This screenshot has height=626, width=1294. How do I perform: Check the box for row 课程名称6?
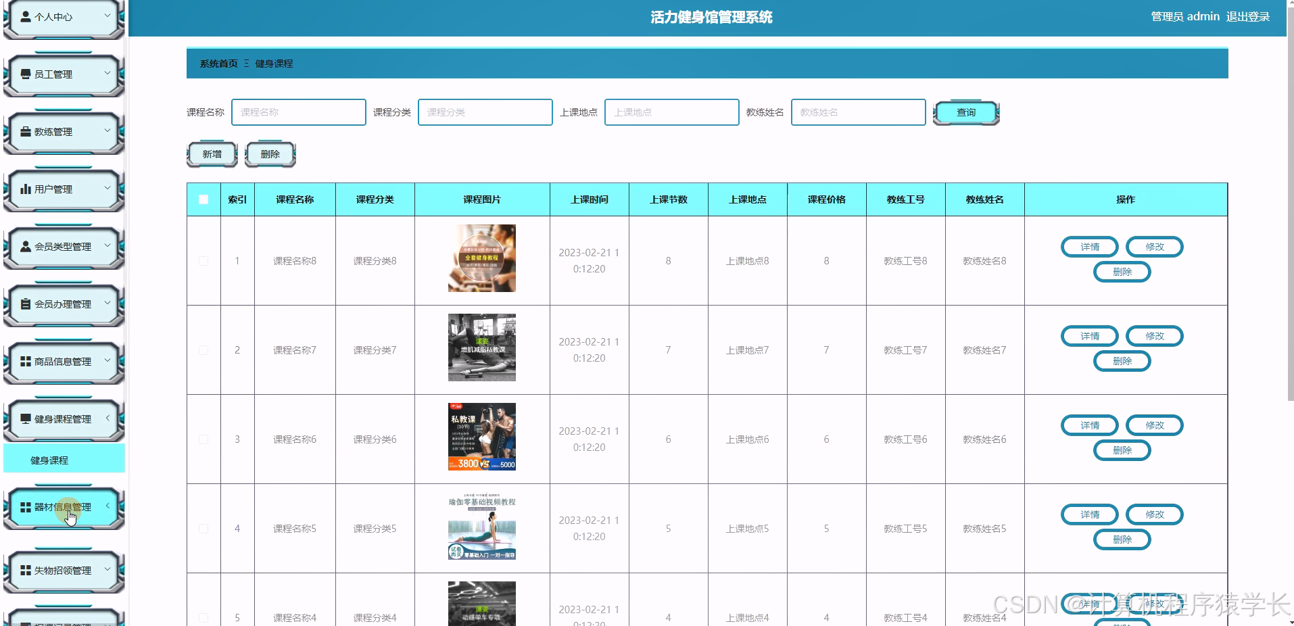tap(203, 439)
